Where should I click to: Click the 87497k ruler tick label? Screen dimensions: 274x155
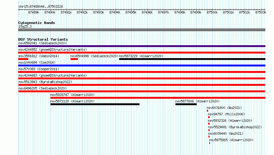(163, 12)
